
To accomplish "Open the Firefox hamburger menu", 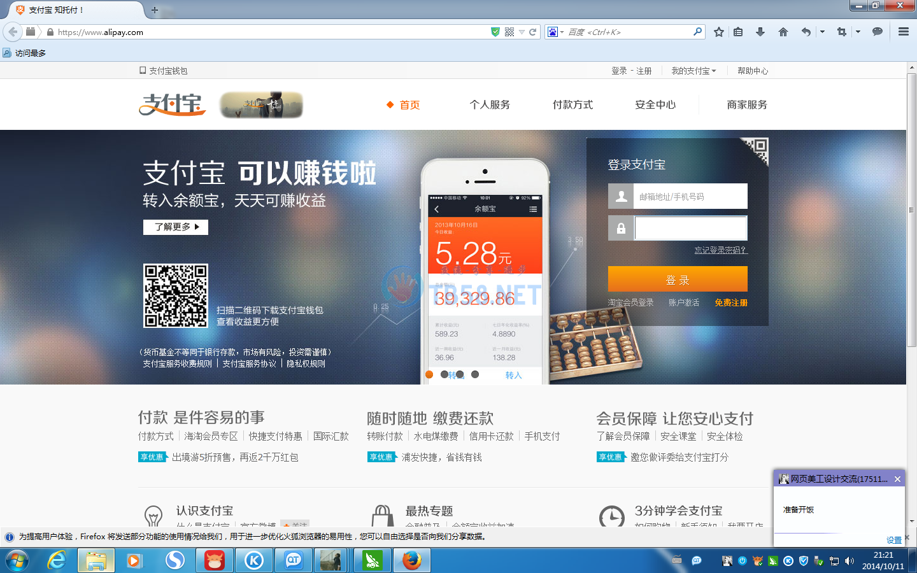I will pos(903,32).
